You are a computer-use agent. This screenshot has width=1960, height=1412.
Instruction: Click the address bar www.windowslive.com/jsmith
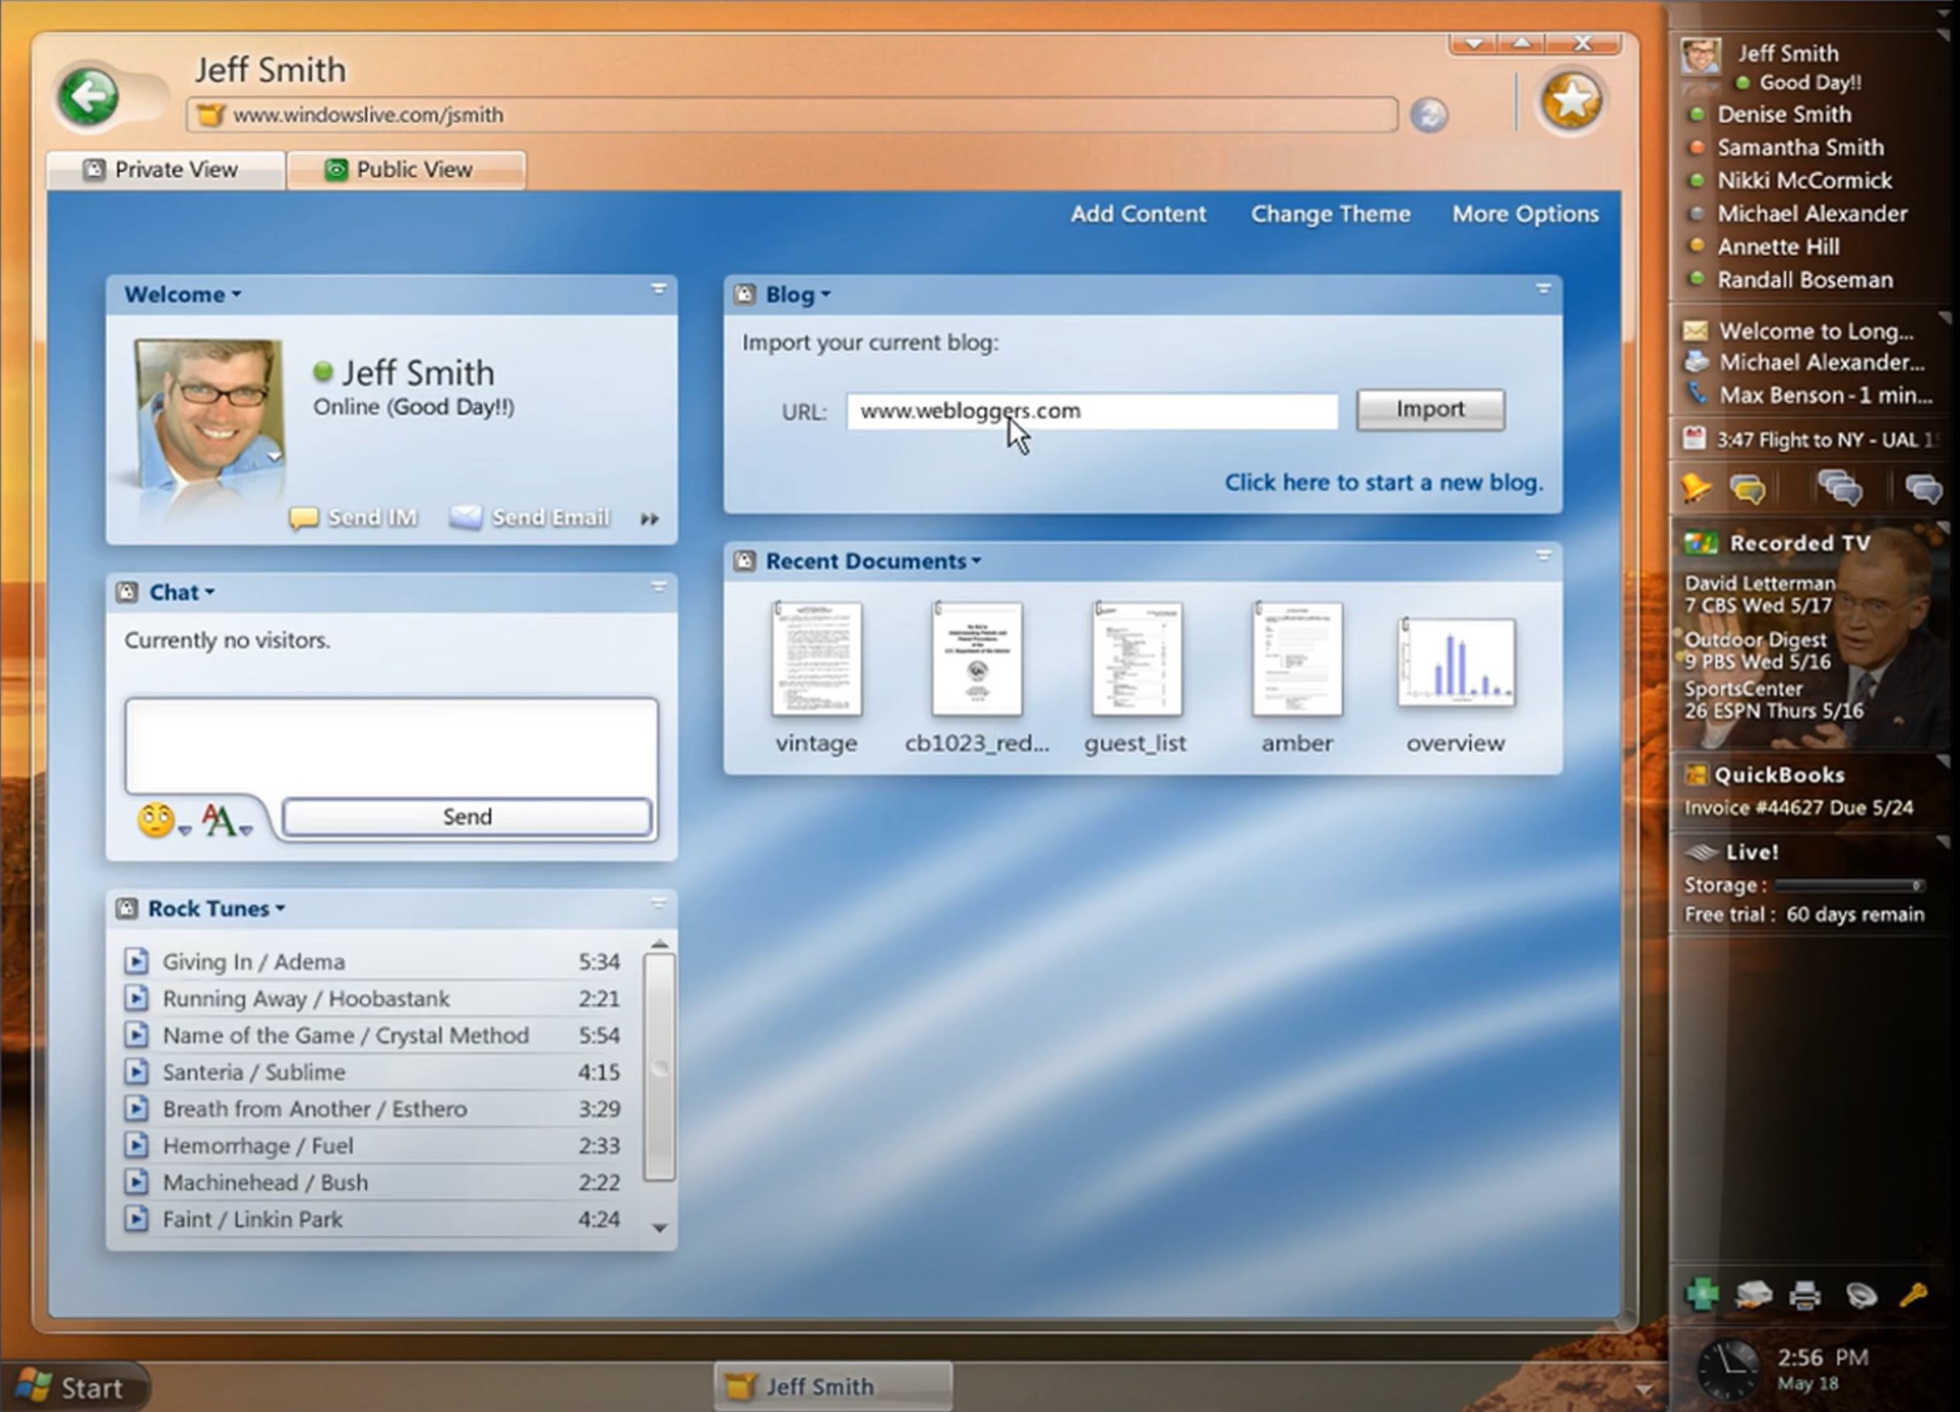(x=791, y=115)
